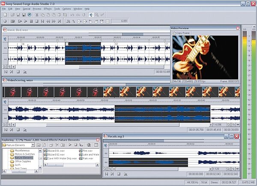The width and height of the screenshot is (257, 186).
Task: Open the Effects menu
Action: [48, 9]
